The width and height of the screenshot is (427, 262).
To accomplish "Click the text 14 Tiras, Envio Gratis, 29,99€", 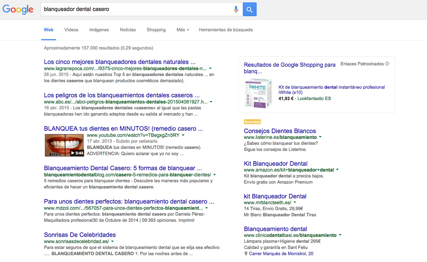I will (x=274, y=209).
